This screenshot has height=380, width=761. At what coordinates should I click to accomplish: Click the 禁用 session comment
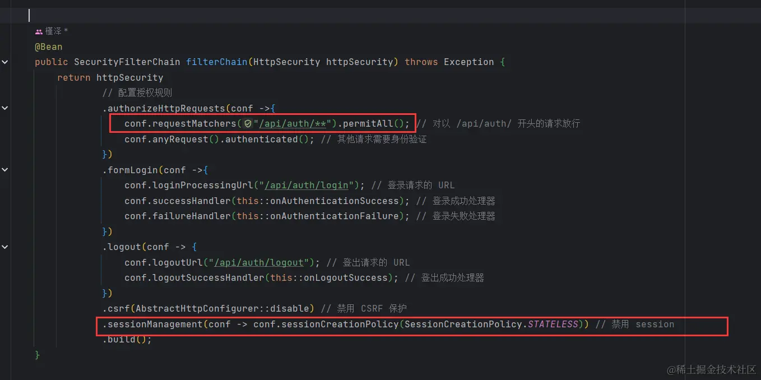[635, 324]
